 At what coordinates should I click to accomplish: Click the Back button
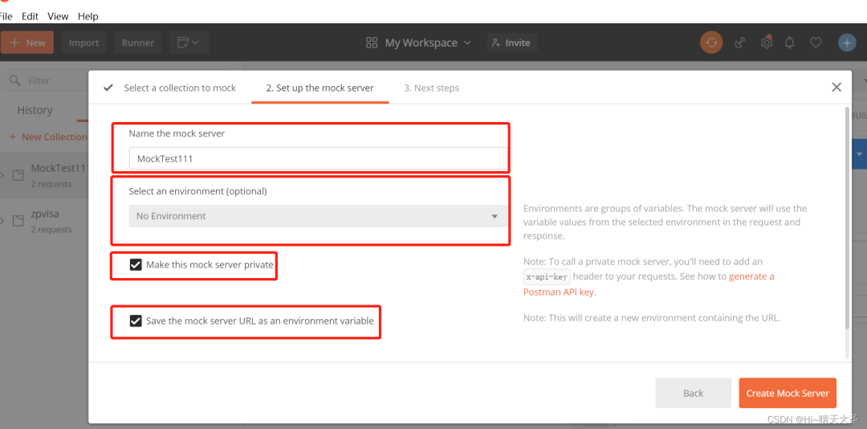[694, 393]
